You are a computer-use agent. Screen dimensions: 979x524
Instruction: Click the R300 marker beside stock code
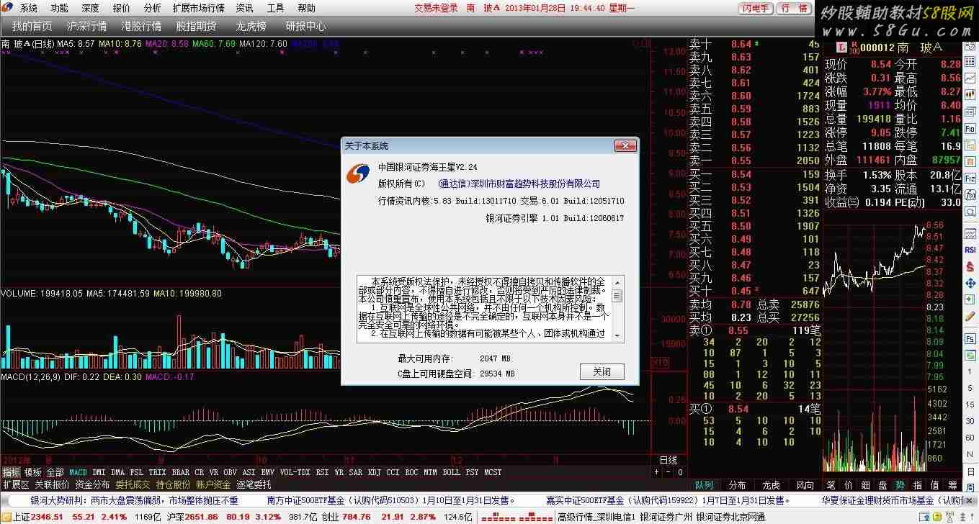pyautogui.click(x=854, y=48)
